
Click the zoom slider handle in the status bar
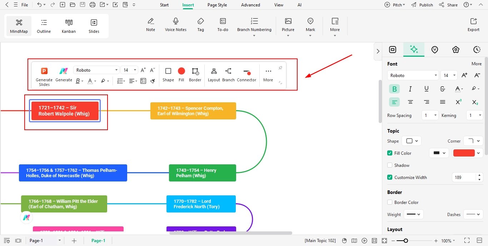click(406, 241)
